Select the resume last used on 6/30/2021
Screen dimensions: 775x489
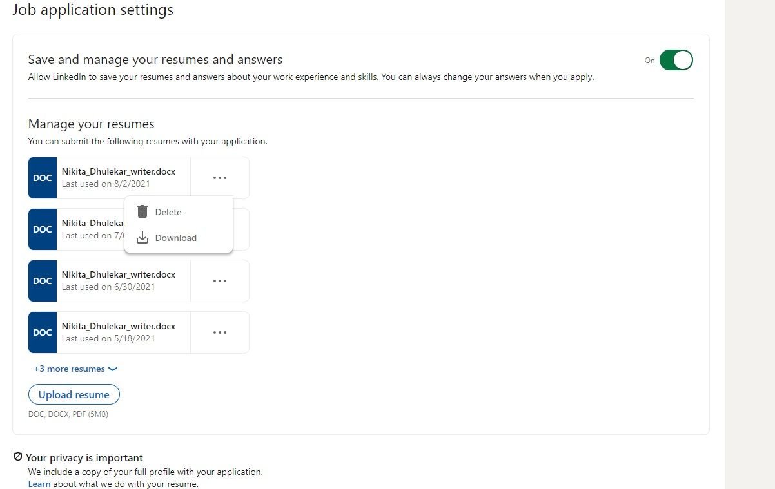(x=119, y=281)
